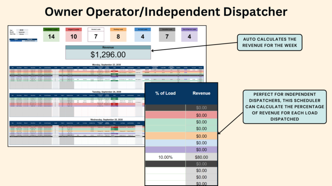Select the $0.00 cell in the purple row

click(201, 150)
